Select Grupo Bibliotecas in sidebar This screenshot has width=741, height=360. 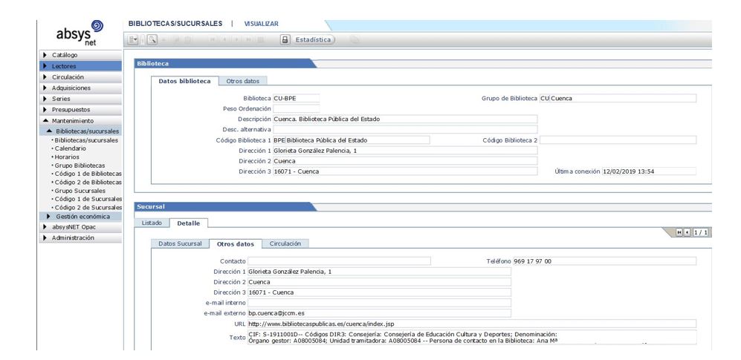tap(80, 165)
